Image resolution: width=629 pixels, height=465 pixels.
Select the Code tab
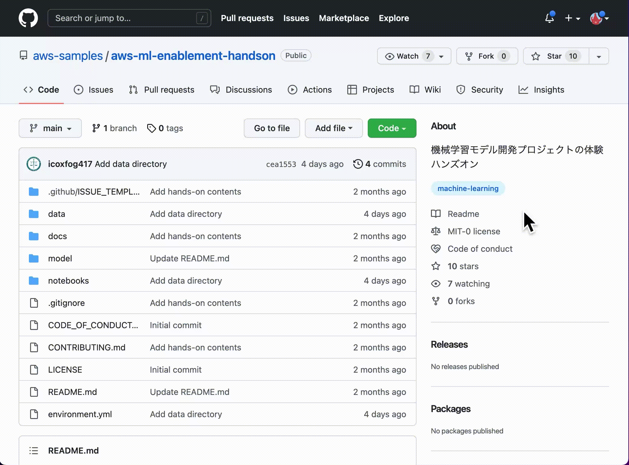[x=41, y=90]
